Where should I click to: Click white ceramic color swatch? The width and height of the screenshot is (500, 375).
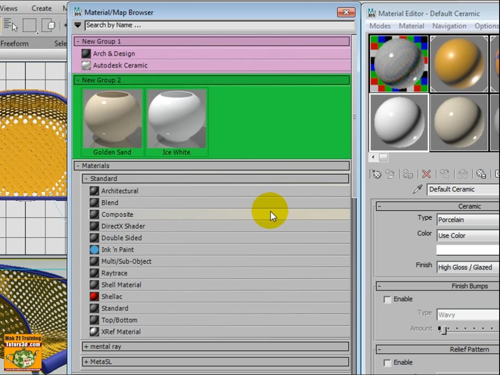tap(468, 250)
